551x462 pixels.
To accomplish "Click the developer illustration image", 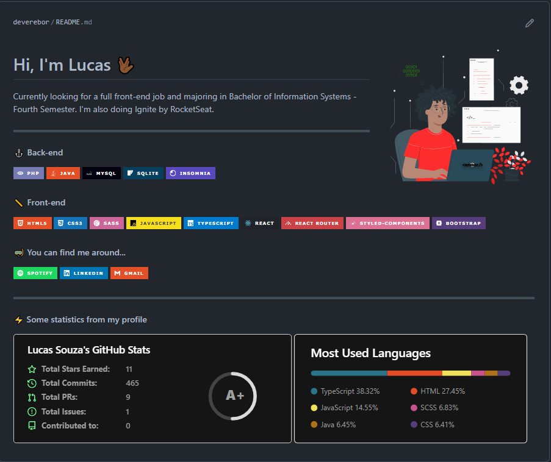I will (460, 116).
